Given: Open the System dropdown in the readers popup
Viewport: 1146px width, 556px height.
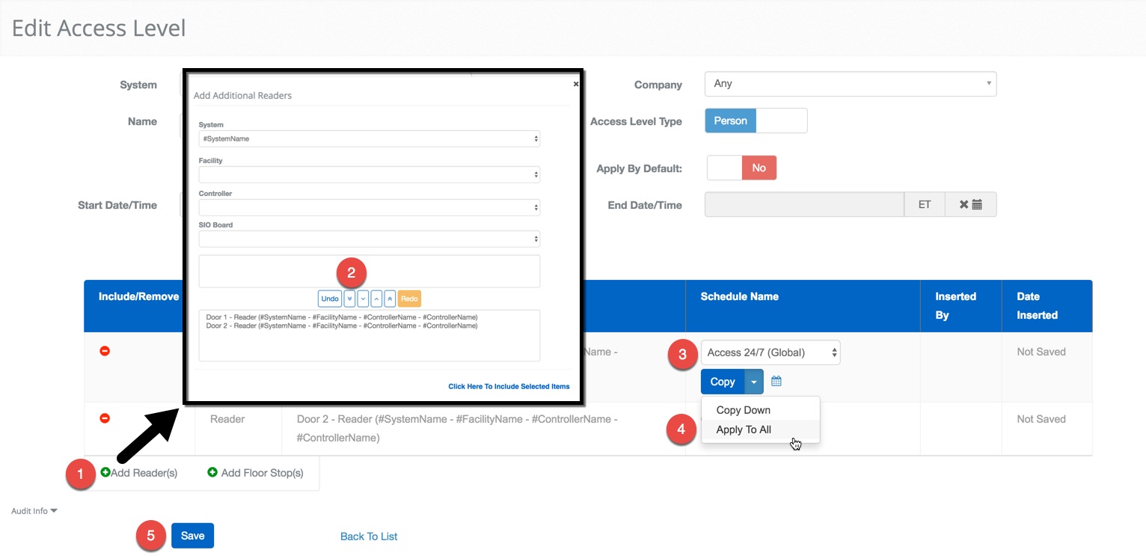Looking at the screenshot, I should tap(370, 139).
